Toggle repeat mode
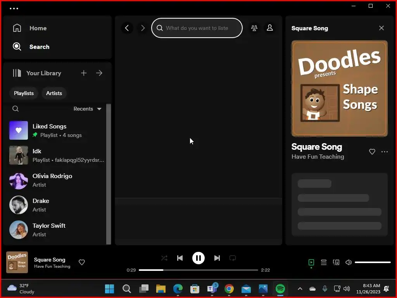The image size is (397, 298). click(233, 258)
